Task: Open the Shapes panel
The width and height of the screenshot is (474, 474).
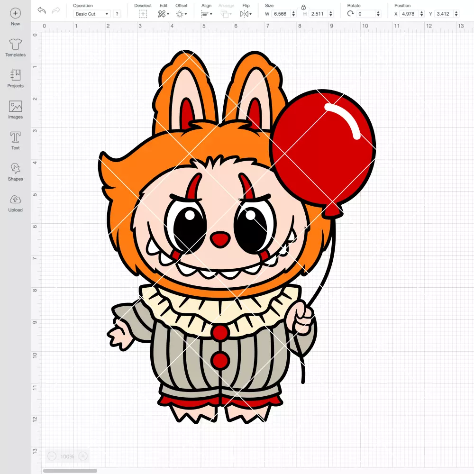Action: [x=15, y=172]
